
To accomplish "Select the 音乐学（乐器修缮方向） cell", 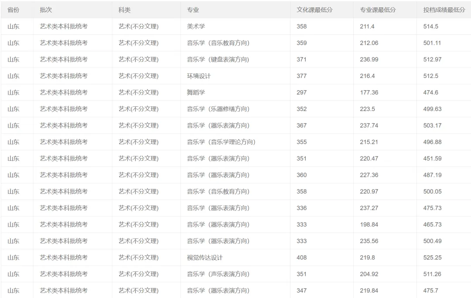I will 218,109.
